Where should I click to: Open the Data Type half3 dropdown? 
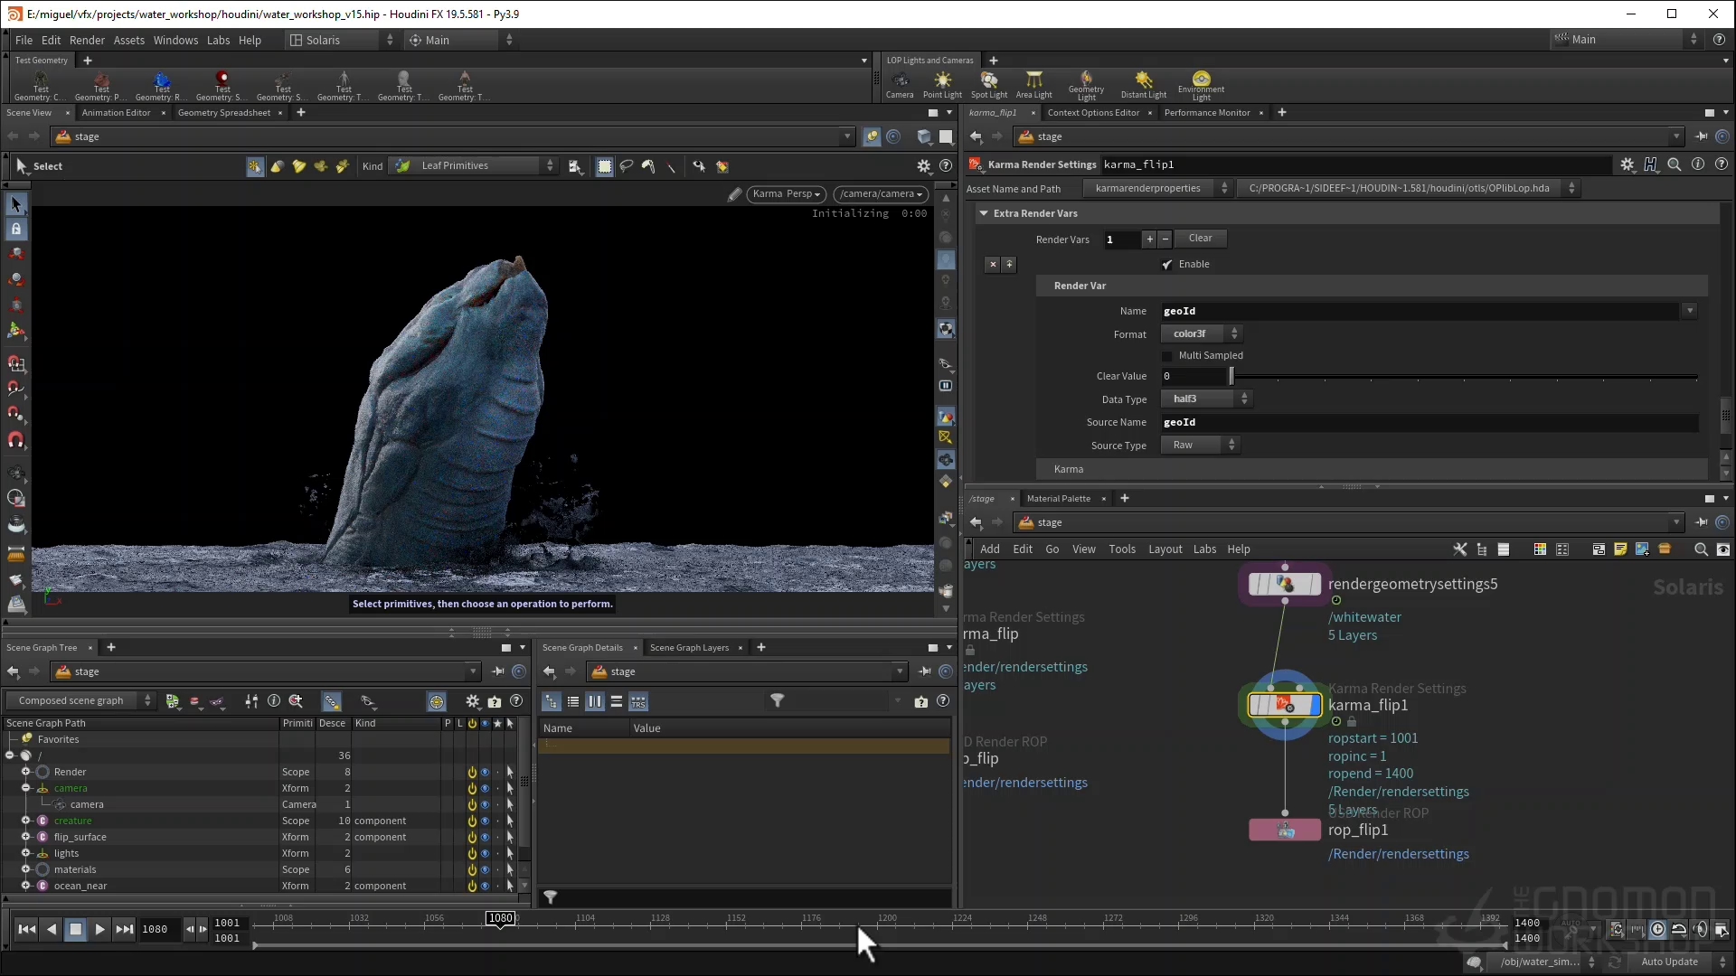(x=1206, y=399)
